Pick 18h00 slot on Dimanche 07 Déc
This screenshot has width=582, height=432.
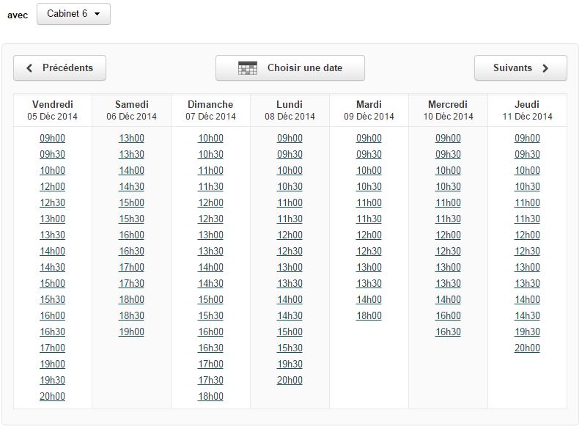[211, 396]
